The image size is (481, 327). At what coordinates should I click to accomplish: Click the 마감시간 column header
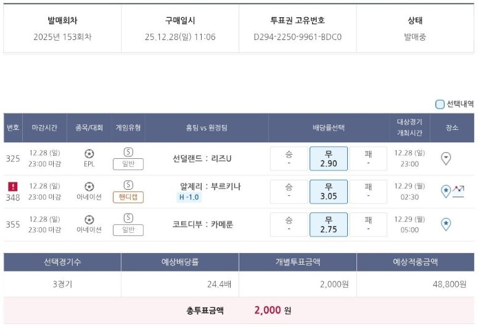click(x=44, y=128)
